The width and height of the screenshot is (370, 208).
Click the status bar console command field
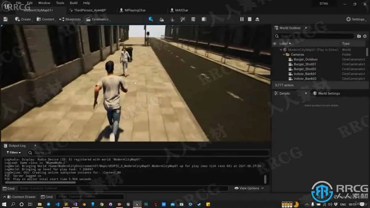tap(90, 197)
